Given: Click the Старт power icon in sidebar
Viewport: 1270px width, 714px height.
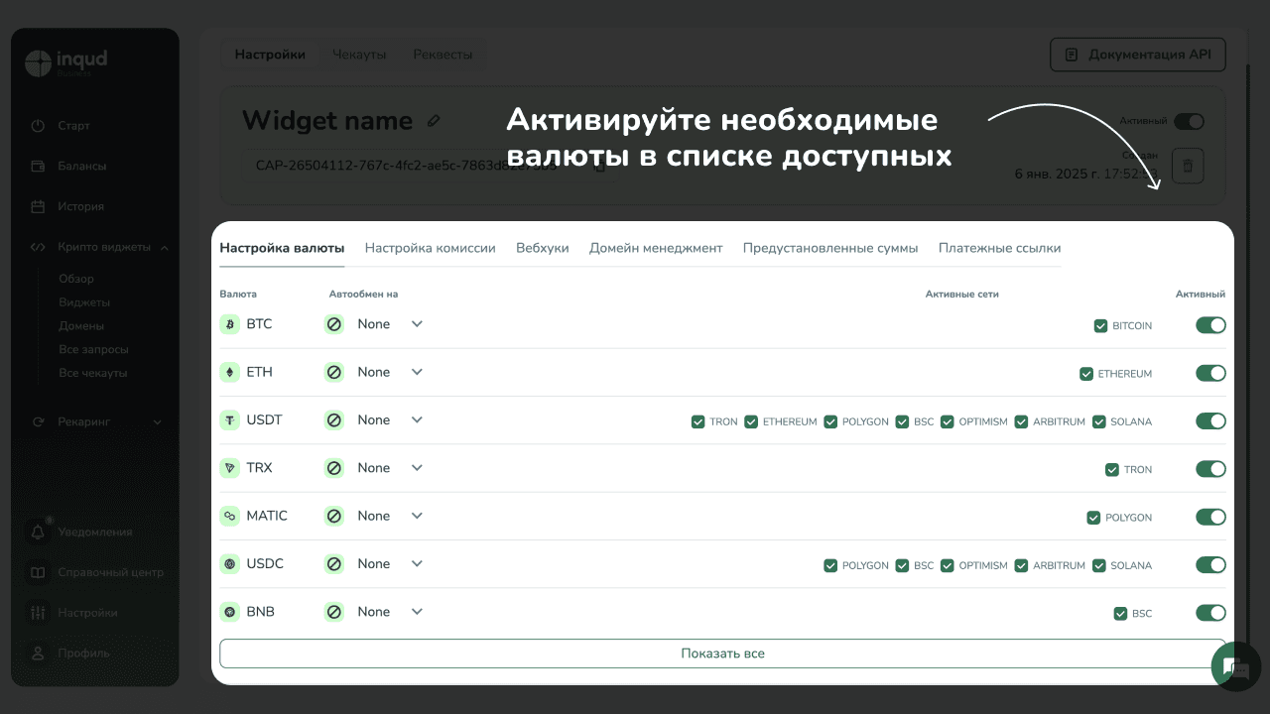Looking at the screenshot, I should point(38,126).
